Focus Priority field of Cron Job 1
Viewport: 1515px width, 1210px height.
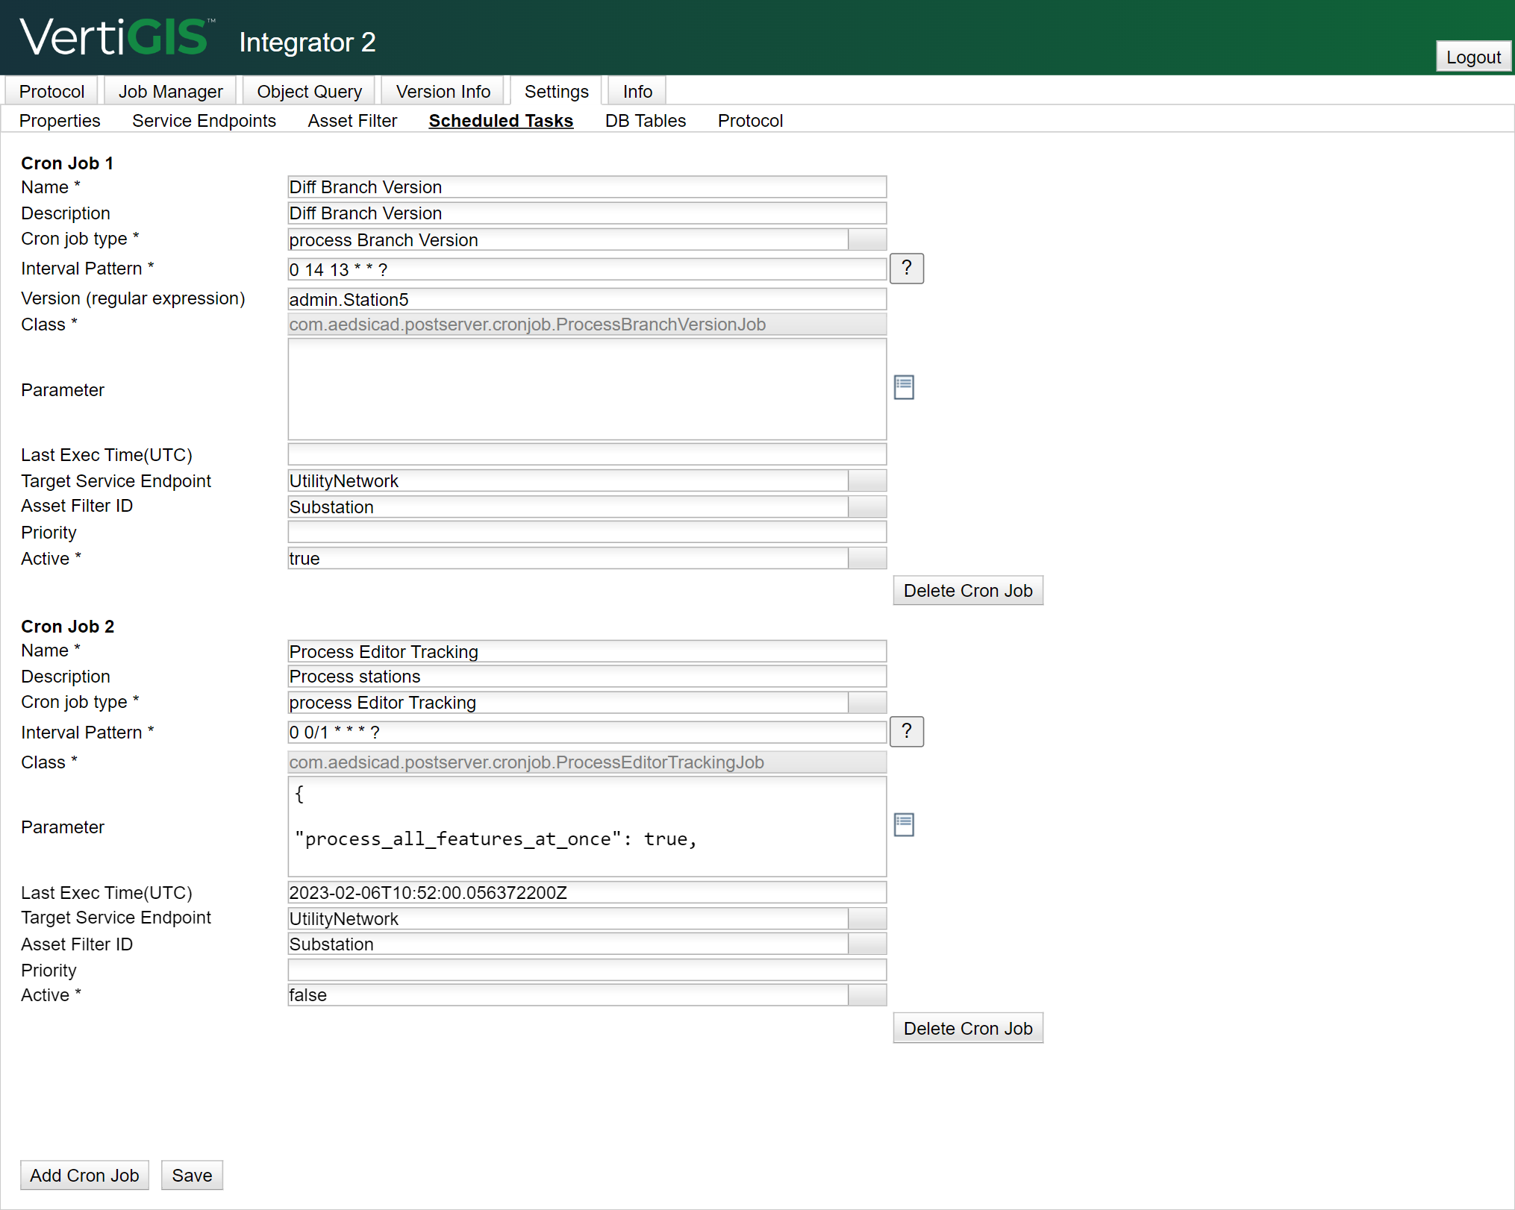[x=587, y=532]
